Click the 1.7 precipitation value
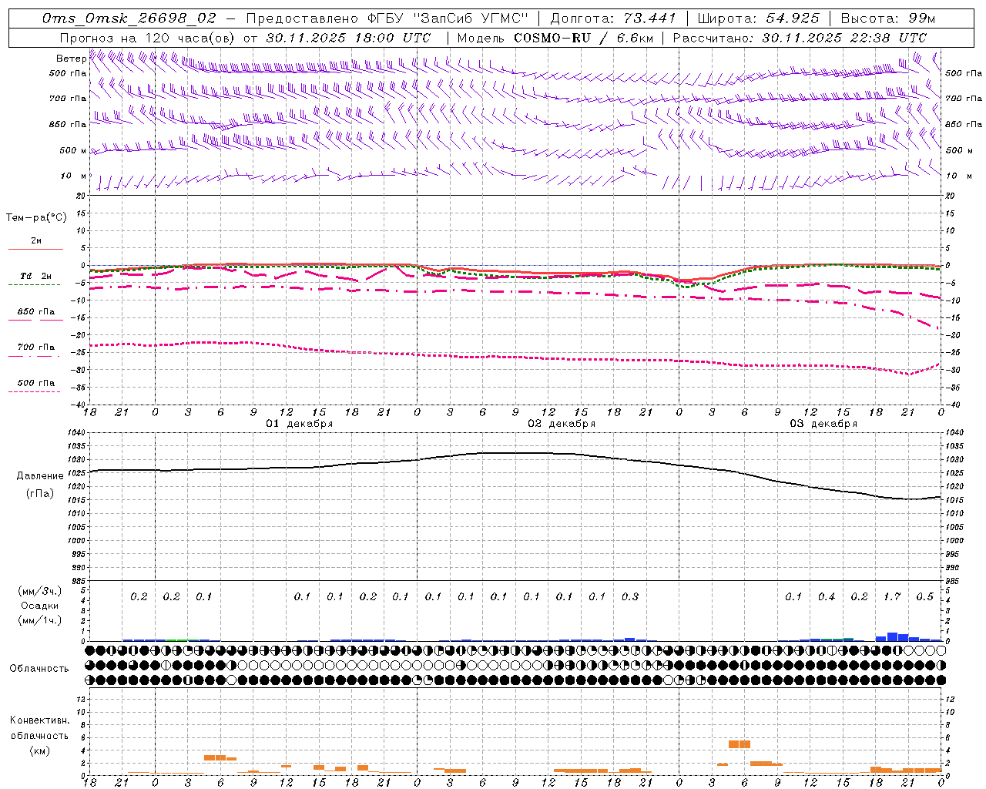 (x=892, y=596)
